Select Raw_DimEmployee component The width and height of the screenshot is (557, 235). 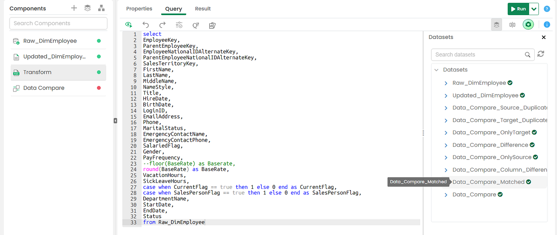58,41
